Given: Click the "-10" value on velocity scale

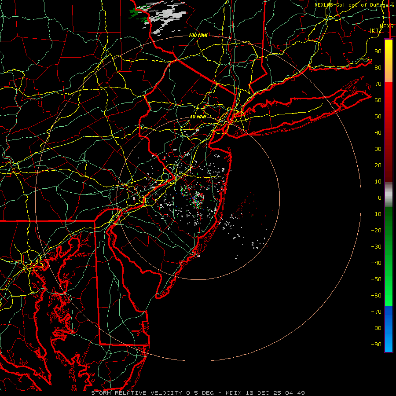Looking at the screenshot, I should click(x=376, y=214).
